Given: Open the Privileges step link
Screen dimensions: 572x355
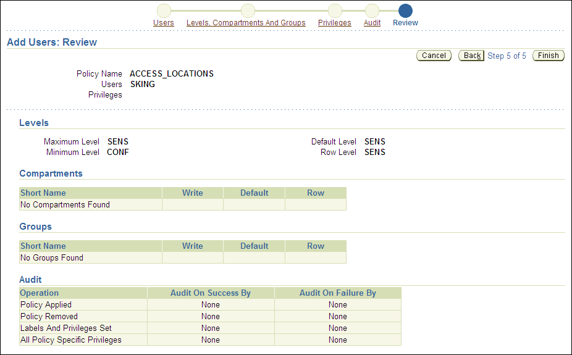Looking at the screenshot, I should click(x=334, y=23).
